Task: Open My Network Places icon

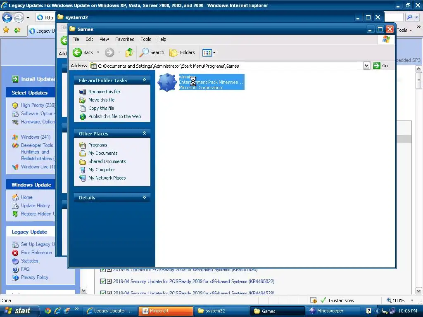Action: (83, 178)
